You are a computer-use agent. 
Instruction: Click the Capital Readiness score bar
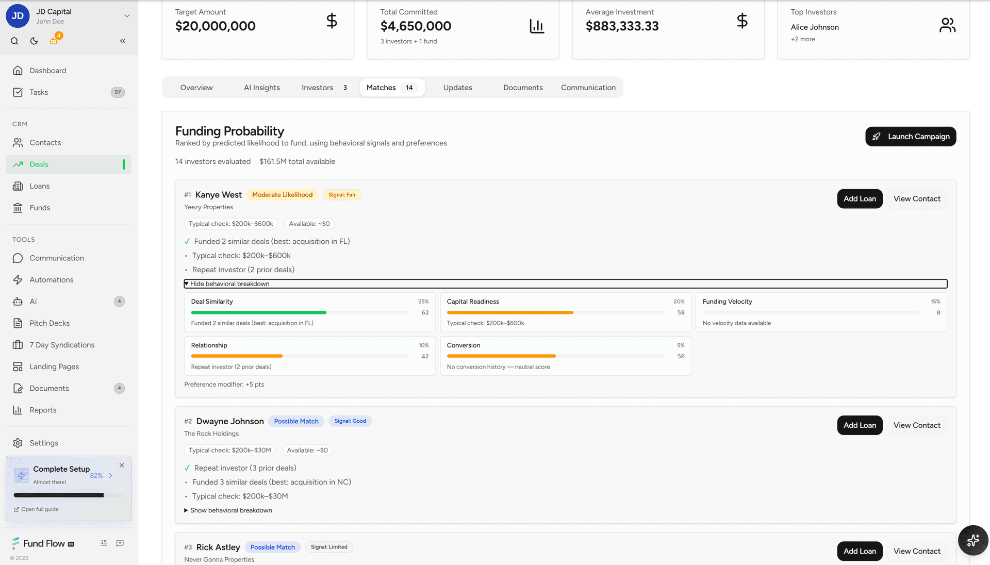(556, 312)
